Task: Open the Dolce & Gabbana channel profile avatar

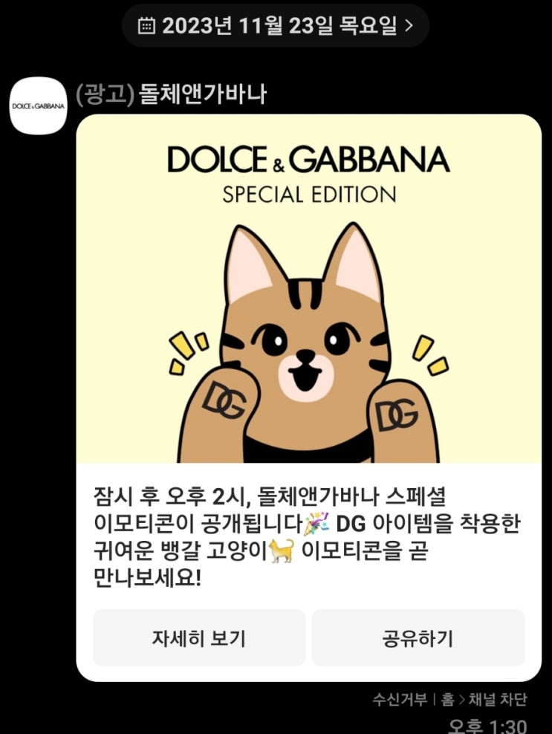Action: [x=39, y=105]
